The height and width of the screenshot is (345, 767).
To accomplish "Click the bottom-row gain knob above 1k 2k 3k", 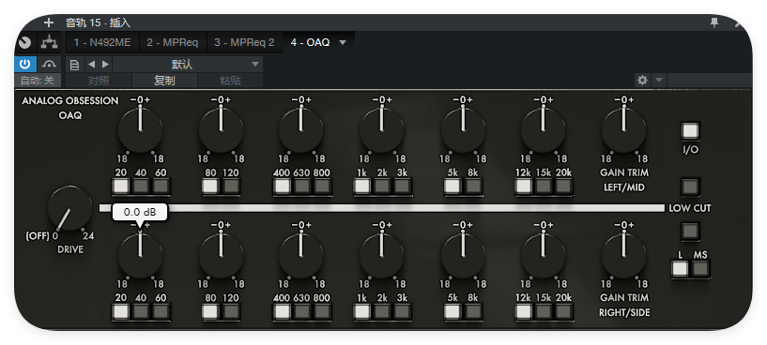I will [382, 256].
